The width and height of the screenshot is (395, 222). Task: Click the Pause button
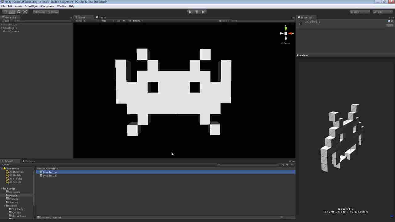click(197, 12)
